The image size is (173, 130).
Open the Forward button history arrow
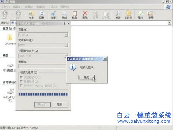point(25,15)
